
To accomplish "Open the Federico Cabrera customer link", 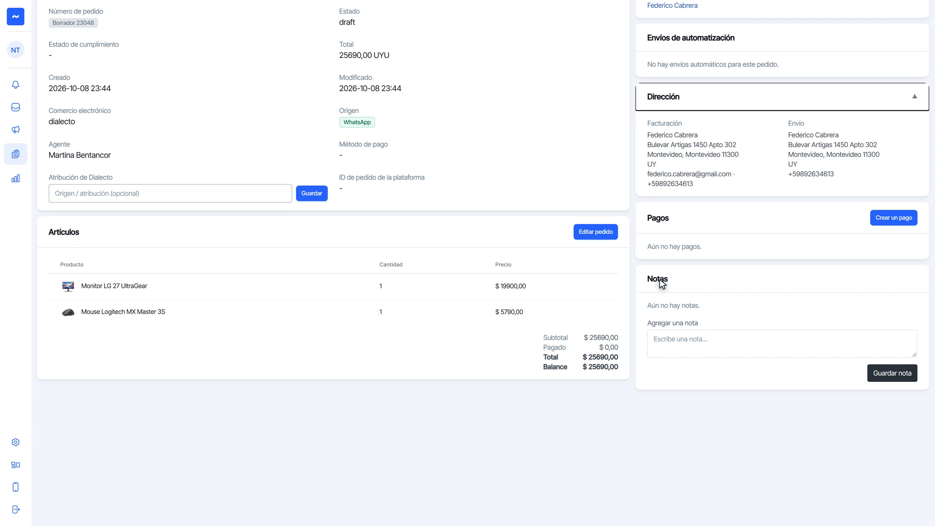I will click(x=672, y=5).
